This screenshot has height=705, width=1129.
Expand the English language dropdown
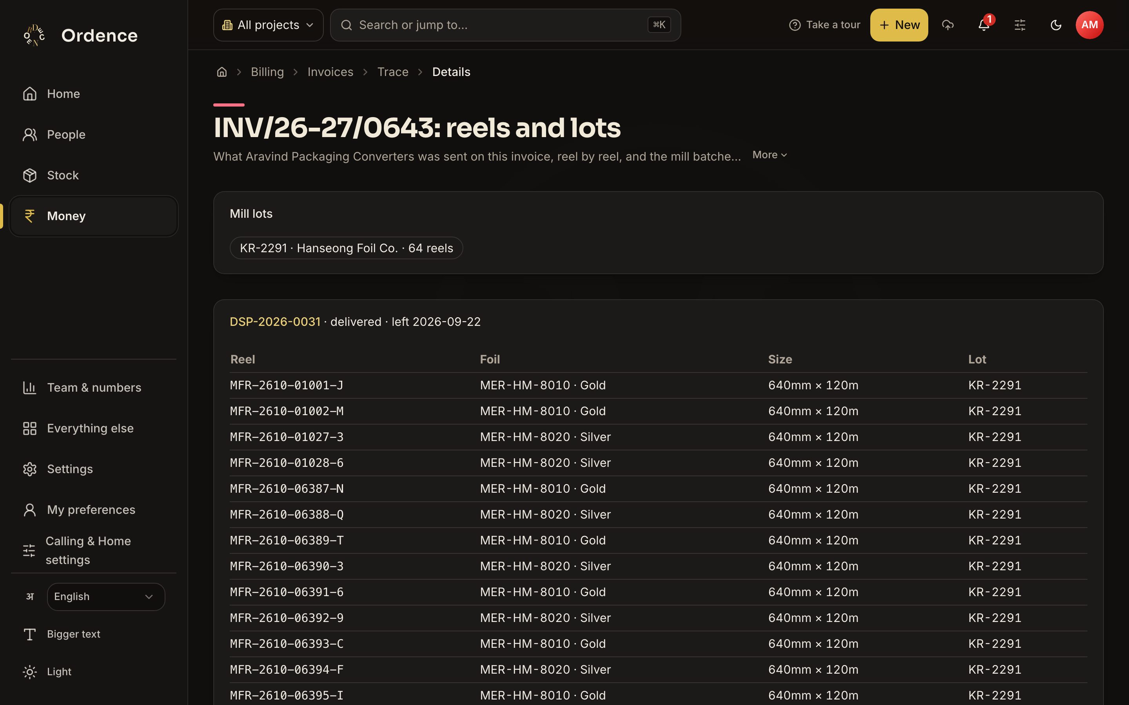106,597
